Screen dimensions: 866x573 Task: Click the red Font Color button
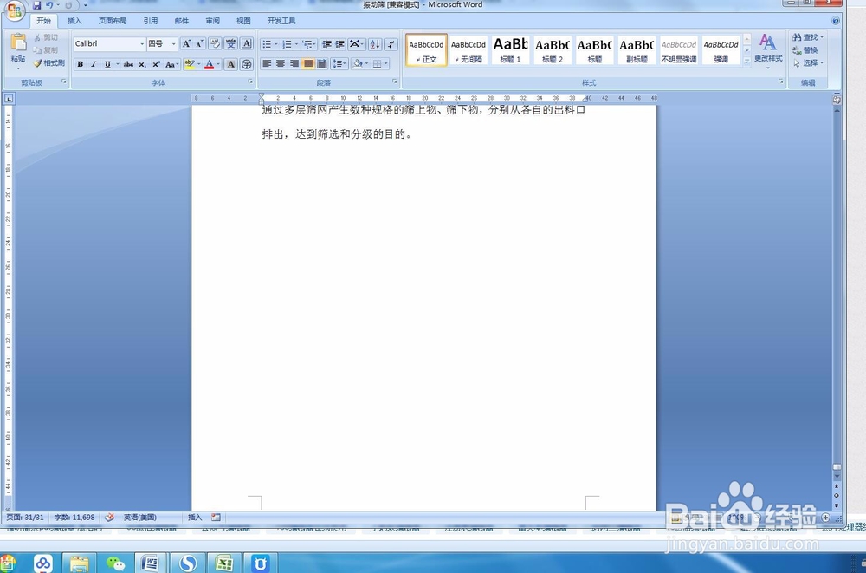(210, 64)
